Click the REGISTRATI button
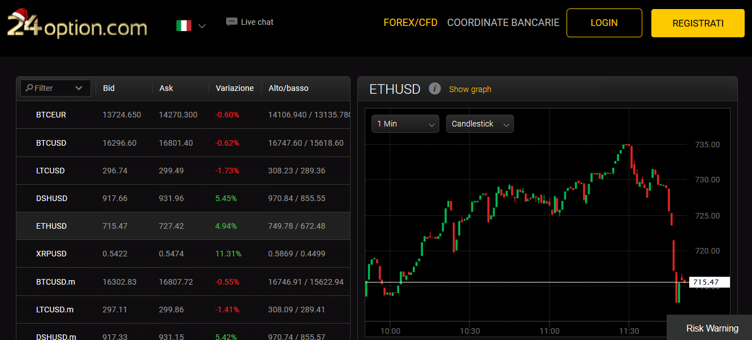This screenshot has width=752, height=340. pyautogui.click(x=698, y=23)
